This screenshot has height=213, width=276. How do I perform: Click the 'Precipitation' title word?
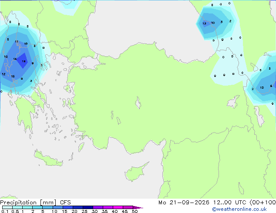18,203
